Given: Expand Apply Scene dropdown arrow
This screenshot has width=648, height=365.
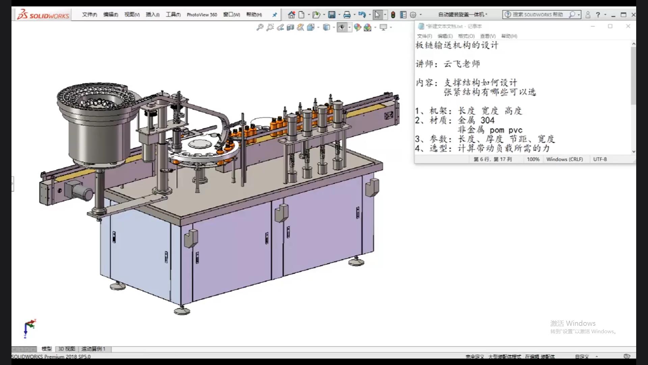Looking at the screenshot, I should tap(375, 27).
